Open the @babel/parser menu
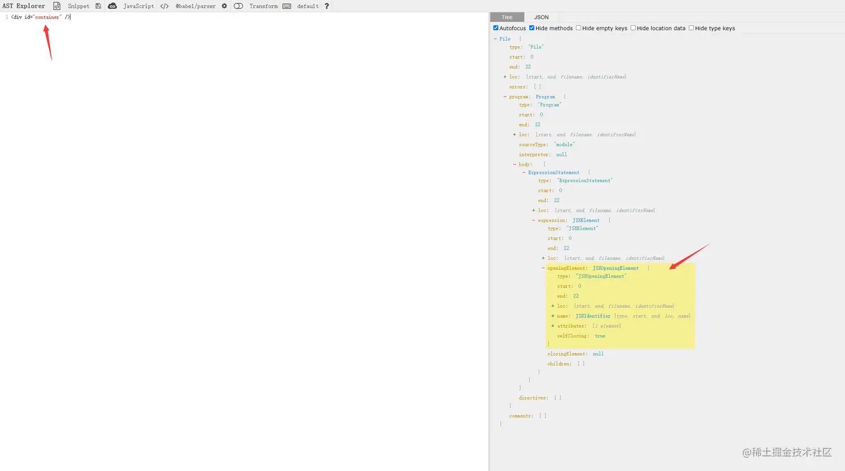845x471 pixels. tap(196, 6)
